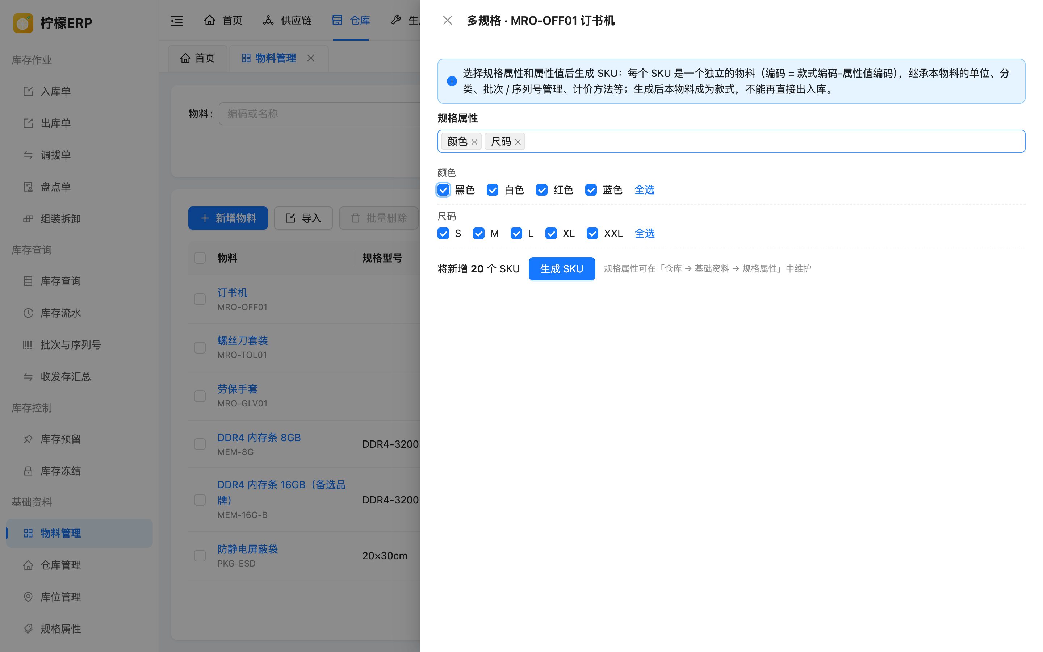Screen dimensions: 1043x652
Task: Uncheck size S checkbox
Action: [443, 233]
